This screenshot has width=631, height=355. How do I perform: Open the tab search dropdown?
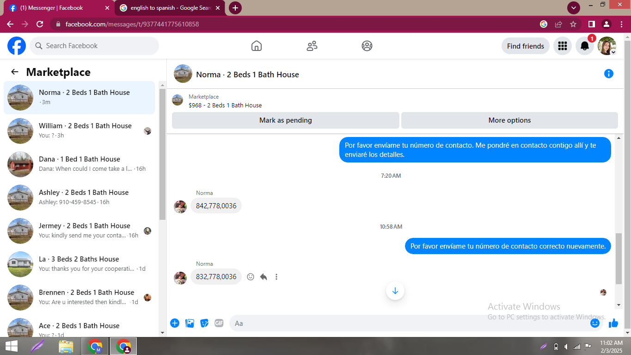click(574, 8)
